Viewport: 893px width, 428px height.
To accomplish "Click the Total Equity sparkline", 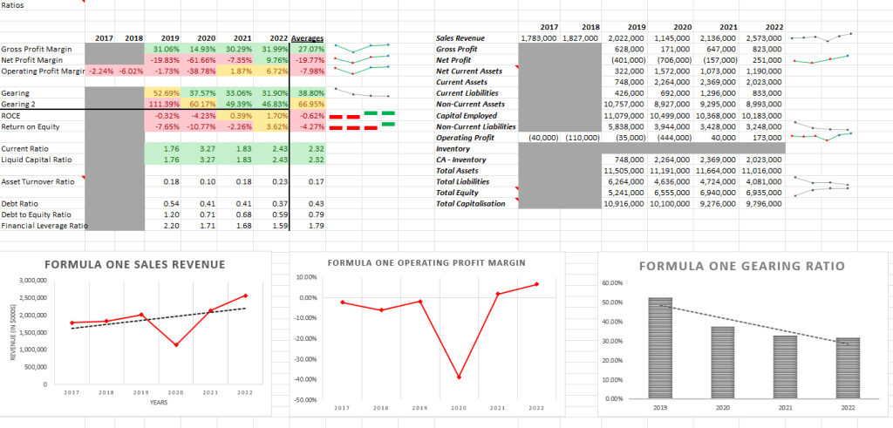I will pyautogui.click(x=821, y=192).
